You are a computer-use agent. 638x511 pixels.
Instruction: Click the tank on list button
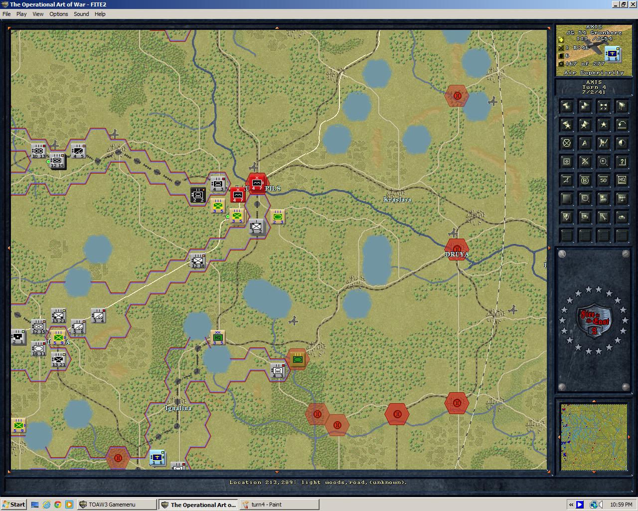[x=585, y=217]
